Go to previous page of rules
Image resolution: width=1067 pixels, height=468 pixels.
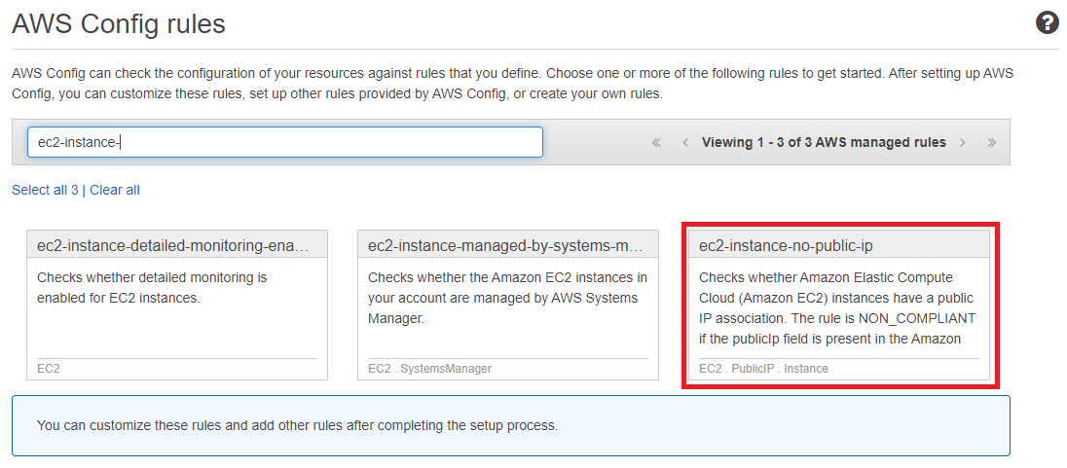click(685, 142)
